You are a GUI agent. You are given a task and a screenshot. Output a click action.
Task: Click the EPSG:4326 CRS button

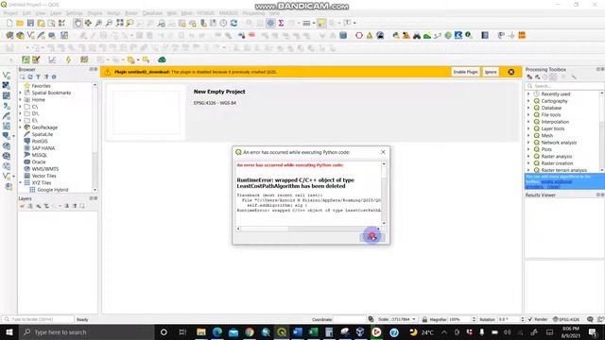(566, 319)
